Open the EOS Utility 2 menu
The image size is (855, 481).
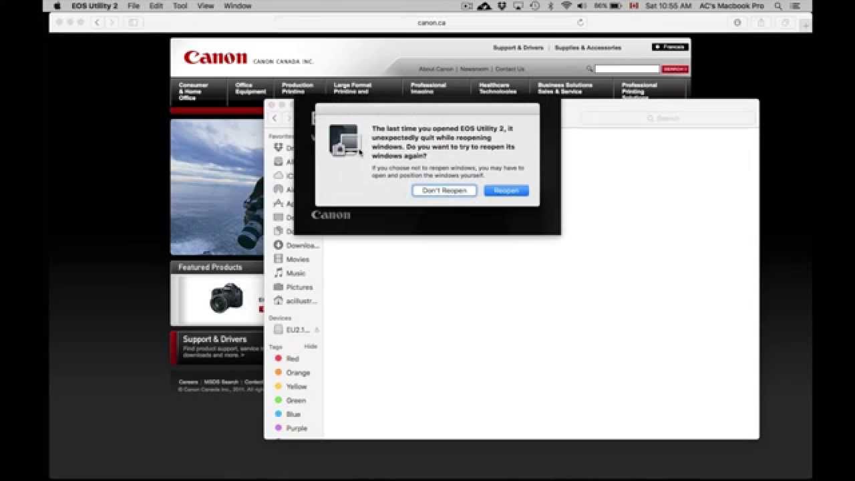point(94,6)
